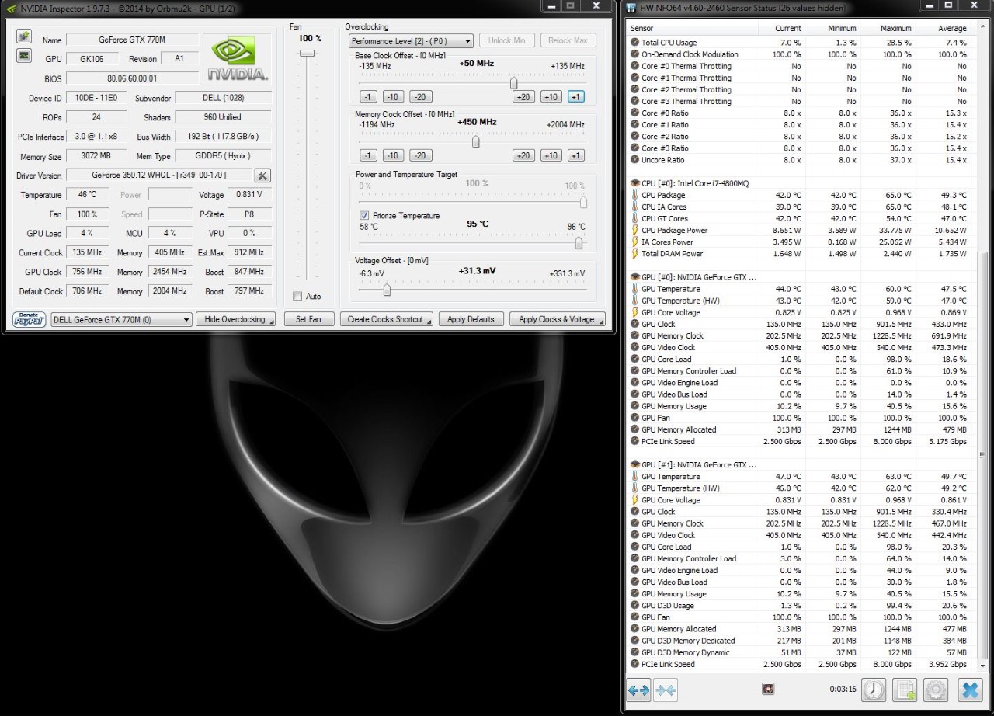Click +1 under Base Clock Offset

click(x=575, y=96)
